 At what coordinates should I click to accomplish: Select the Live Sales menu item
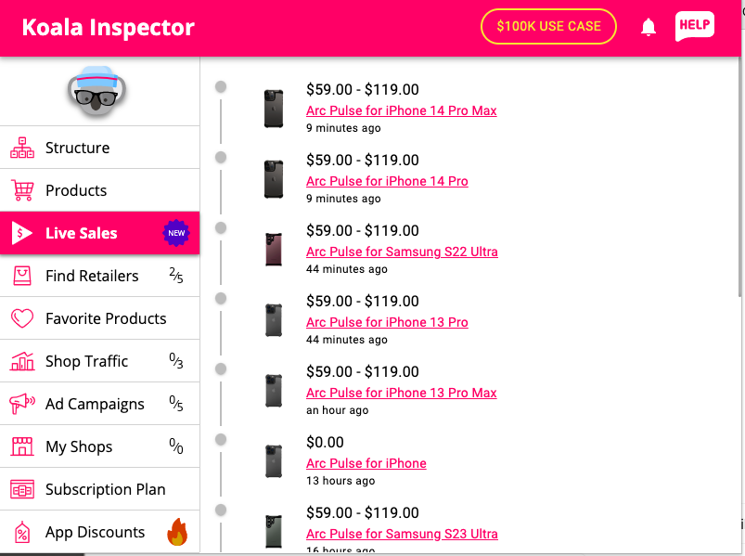(x=100, y=233)
